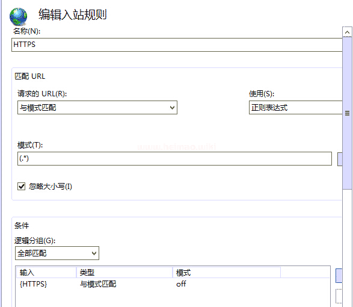Image resolution: width=353 pixels, height=307 pixels.
Task: Click the 模式 column header in conditions list
Action: pyautogui.click(x=227, y=273)
